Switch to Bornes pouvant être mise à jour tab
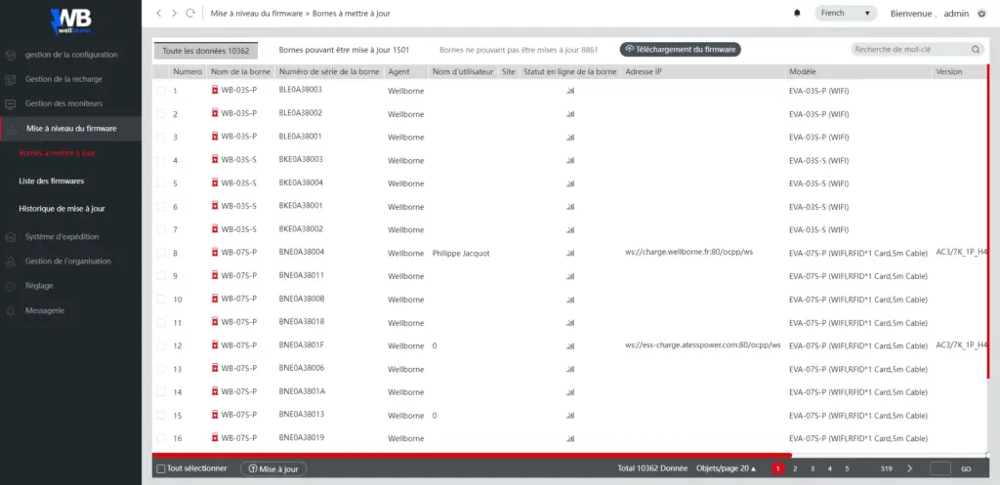 (344, 50)
